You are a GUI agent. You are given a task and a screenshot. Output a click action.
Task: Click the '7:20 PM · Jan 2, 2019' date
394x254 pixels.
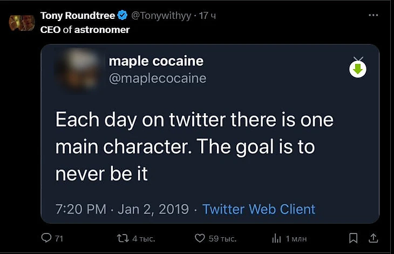(x=122, y=209)
